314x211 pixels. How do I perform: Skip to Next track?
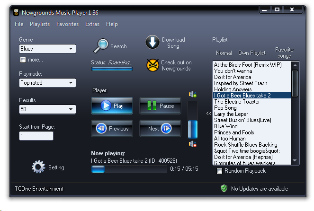click(x=160, y=128)
